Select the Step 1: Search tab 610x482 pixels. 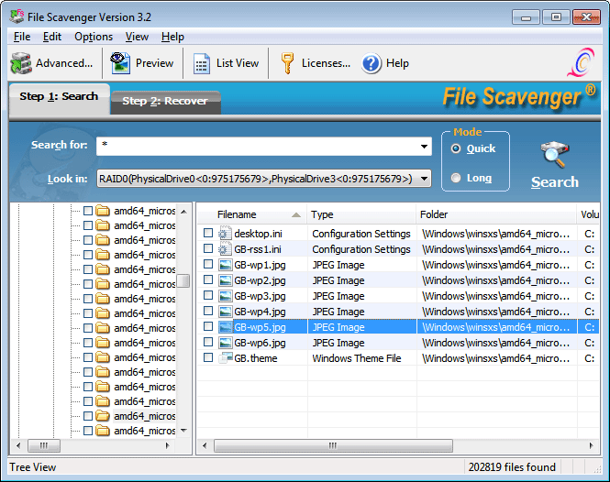click(59, 97)
